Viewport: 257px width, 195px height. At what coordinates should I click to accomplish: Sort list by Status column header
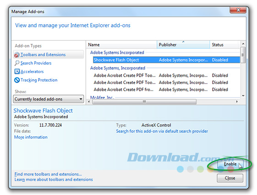click(224, 45)
